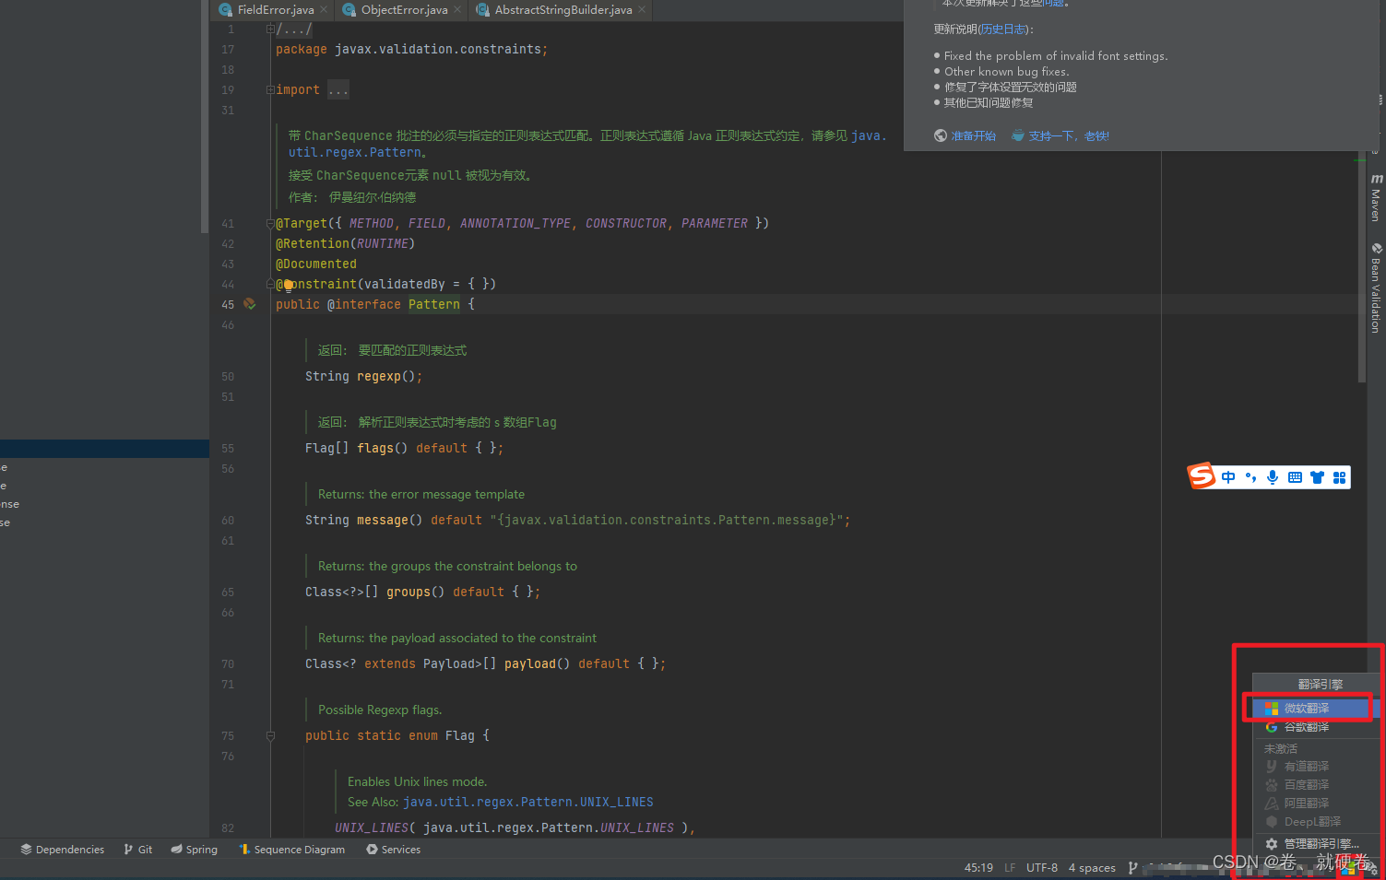This screenshot has height=880, width=1386.
Task: Click the yellow intention light bulb at line 44
Action: [x=288, y=285]
